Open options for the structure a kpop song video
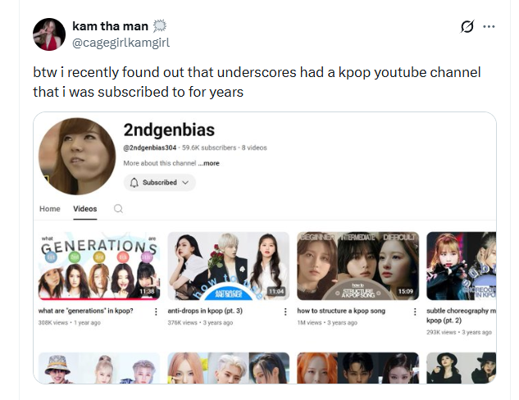The height and width of the screenshot is (400, 519). [x=415, y=311]
